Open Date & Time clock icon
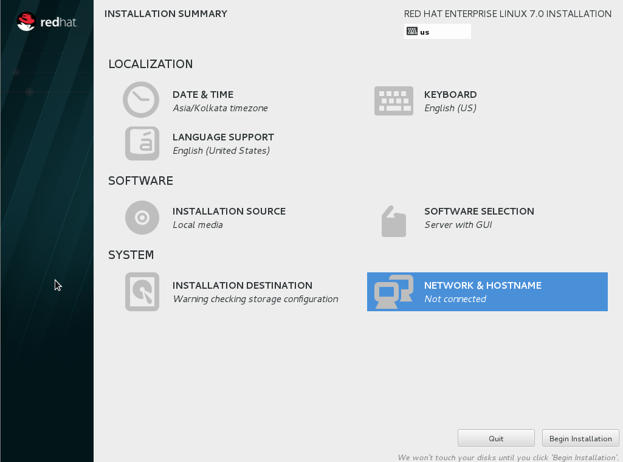The image size is (623, 462). (x=141, y=100)
